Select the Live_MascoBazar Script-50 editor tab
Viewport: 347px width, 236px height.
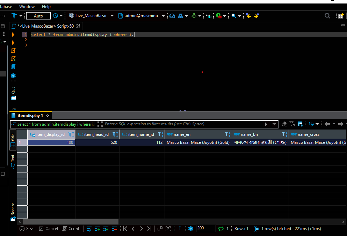point(45,26)
